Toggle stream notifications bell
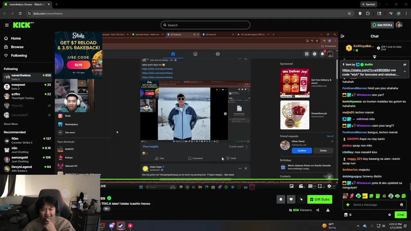Screen dimensions: 411x231 281,200
